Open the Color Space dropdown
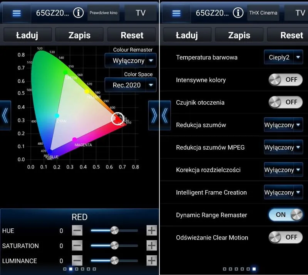 point(130,84)
